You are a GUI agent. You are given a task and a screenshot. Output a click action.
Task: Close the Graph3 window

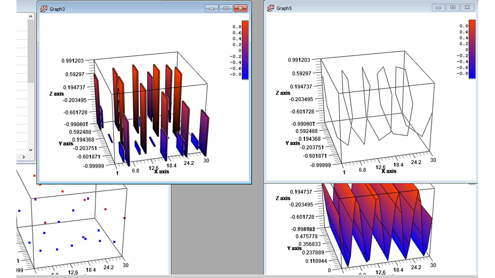click(x=241, y=8)
